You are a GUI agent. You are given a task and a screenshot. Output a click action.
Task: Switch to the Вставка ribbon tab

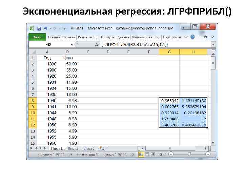(x=69, y=37)
